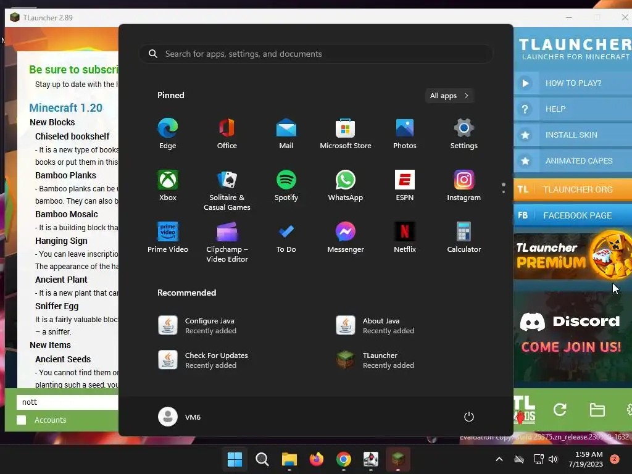Image resolution: width=632 pixels, height=474 pixels.
Task: Open Settings from pinned apps
Action: click(x=464, y=134)
